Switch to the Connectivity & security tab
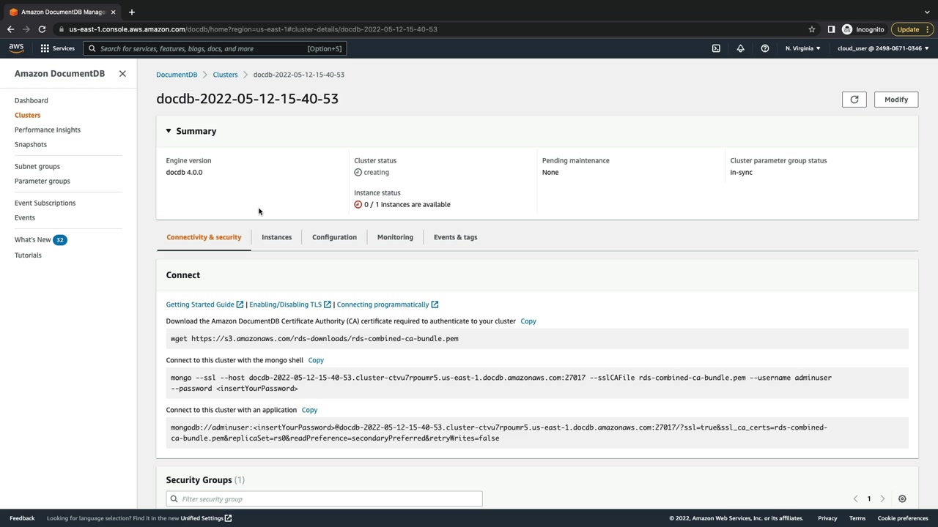Viewport: 938px width, 527px height. pos(204,237)
